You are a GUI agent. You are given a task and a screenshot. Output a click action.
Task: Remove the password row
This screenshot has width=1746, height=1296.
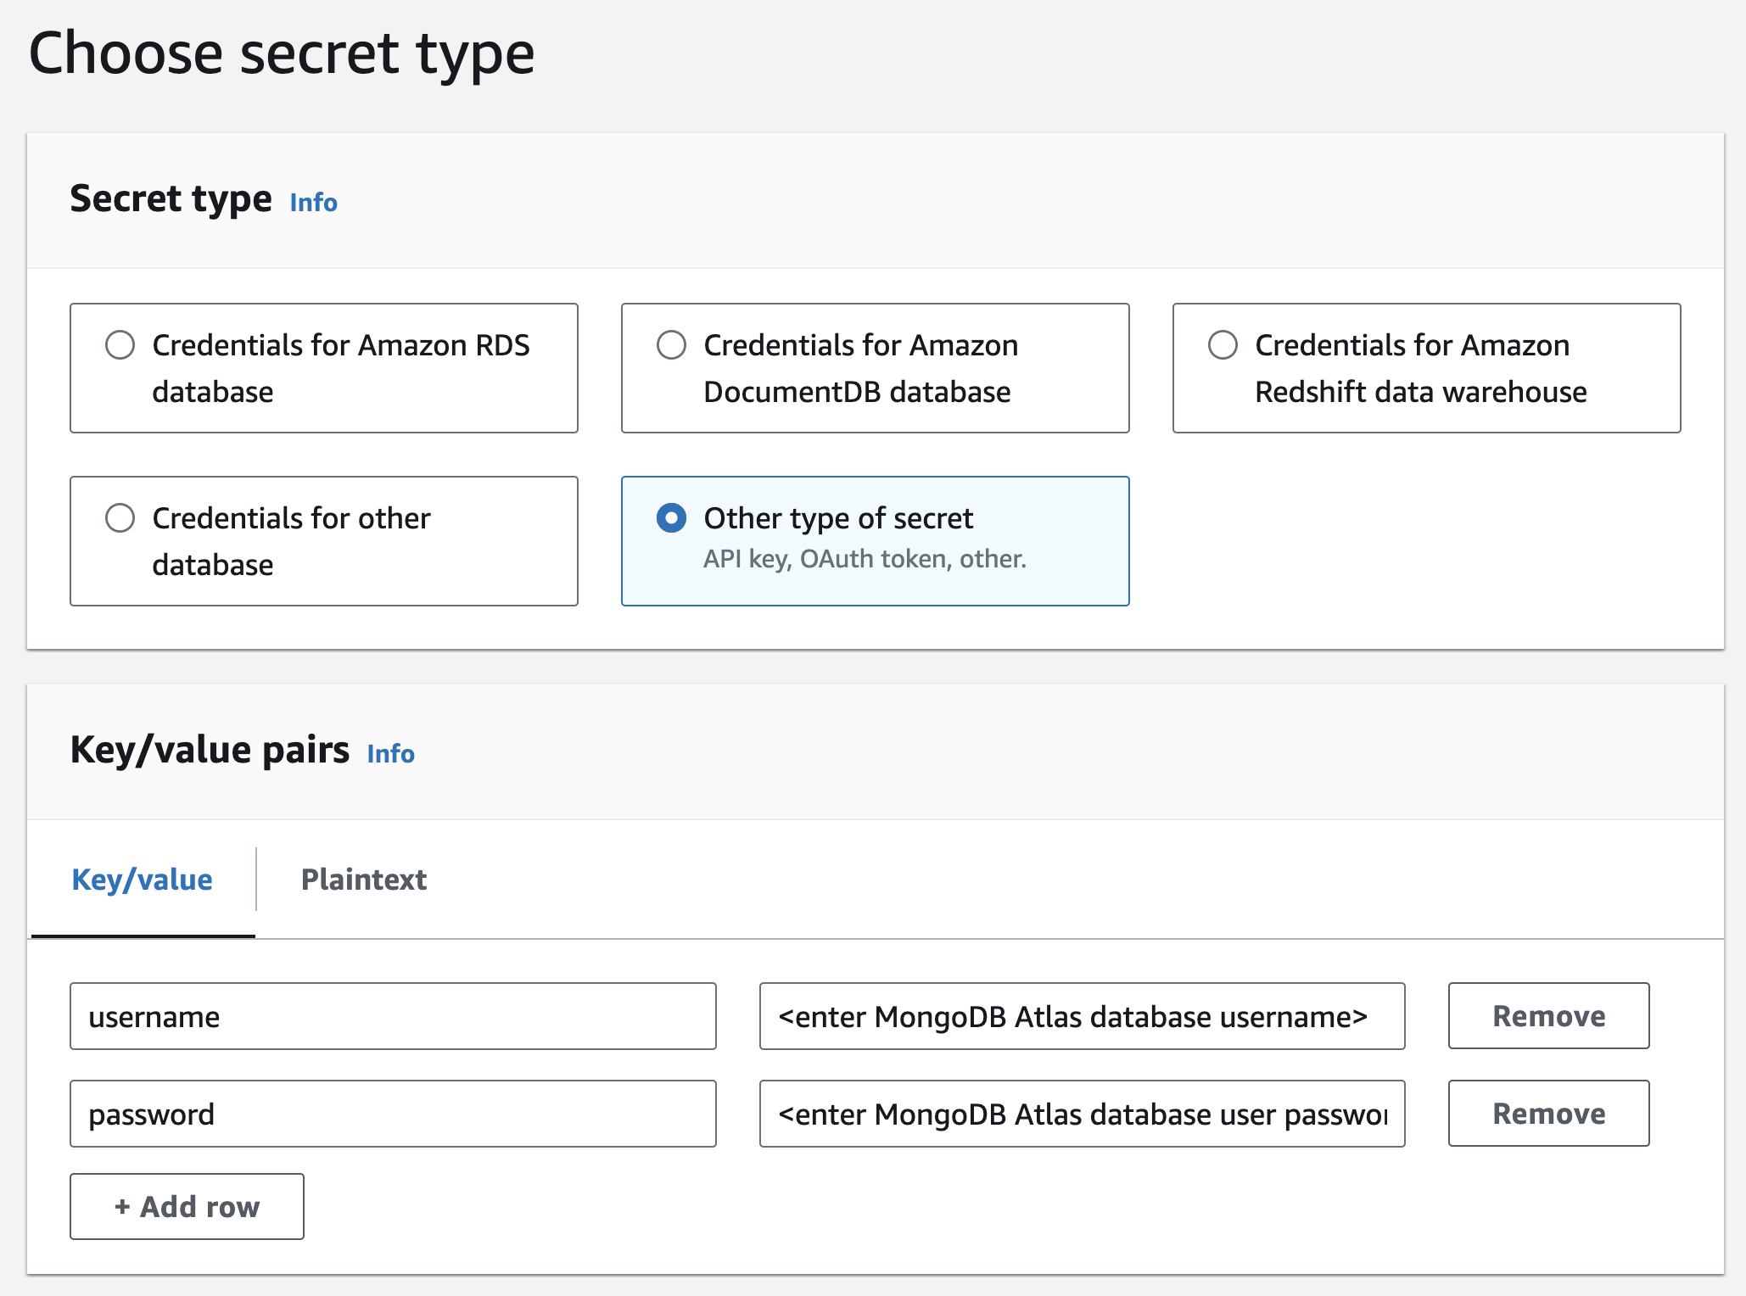(1548, 1114)
